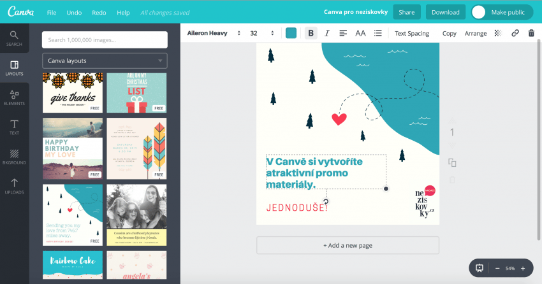Image resolution: width=542 pixels, height=284 pixels.
Task: Open the Uploads sidebar tab
Action: pos(14,187)
